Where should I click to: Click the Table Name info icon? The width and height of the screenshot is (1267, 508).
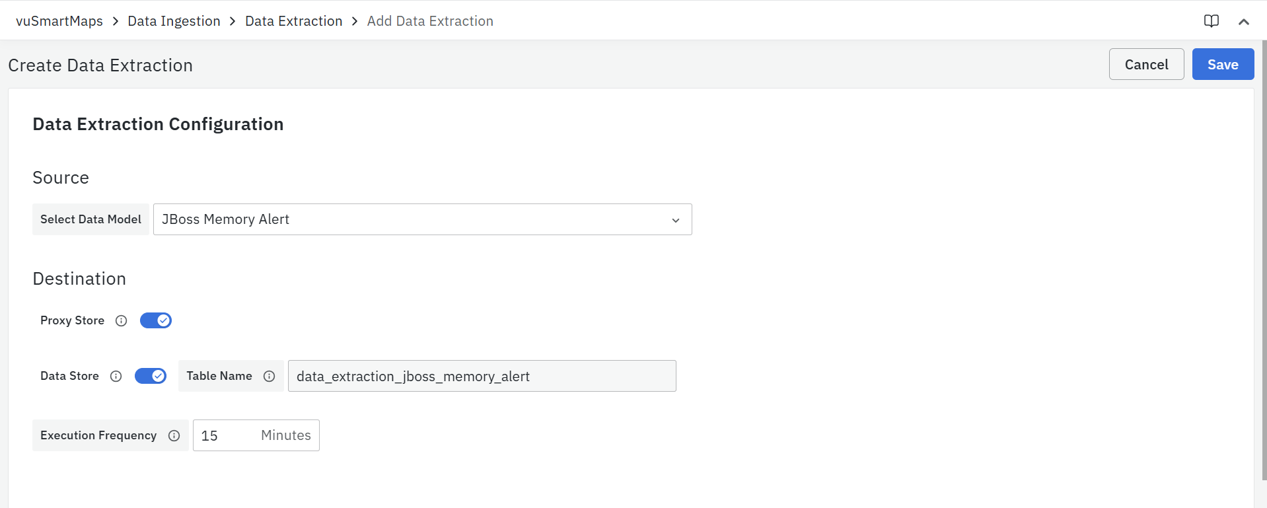pyautogui.click(x=269, y=376)
